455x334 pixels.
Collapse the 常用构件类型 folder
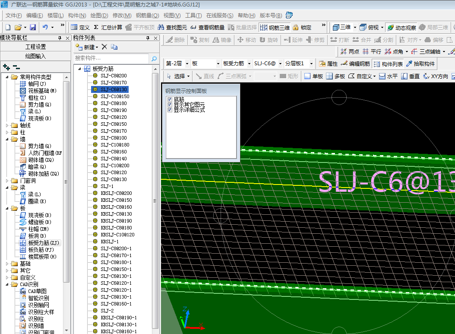(7, 77)
